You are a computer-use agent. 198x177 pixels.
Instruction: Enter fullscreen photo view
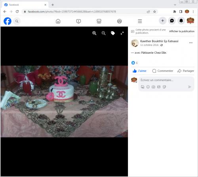pyautogui.click(x=122, y=33)
